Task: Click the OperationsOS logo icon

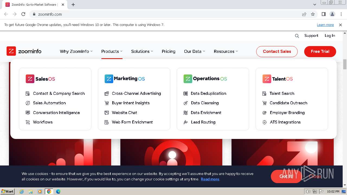Action: pyautogui.click(x=188, y=79)
